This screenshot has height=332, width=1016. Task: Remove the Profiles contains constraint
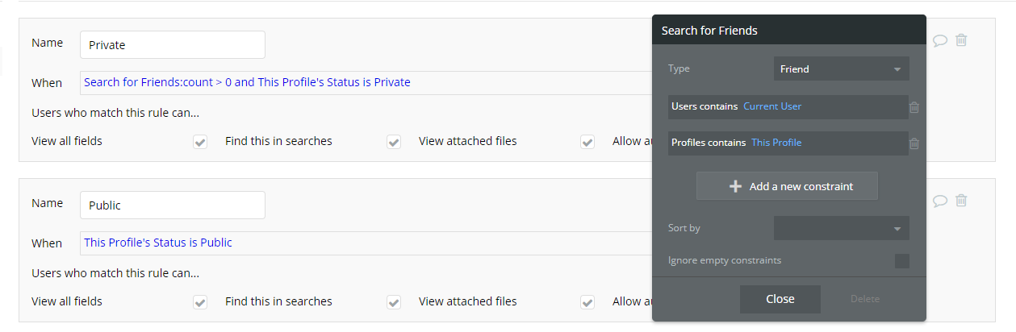click(x=914, y=144)
